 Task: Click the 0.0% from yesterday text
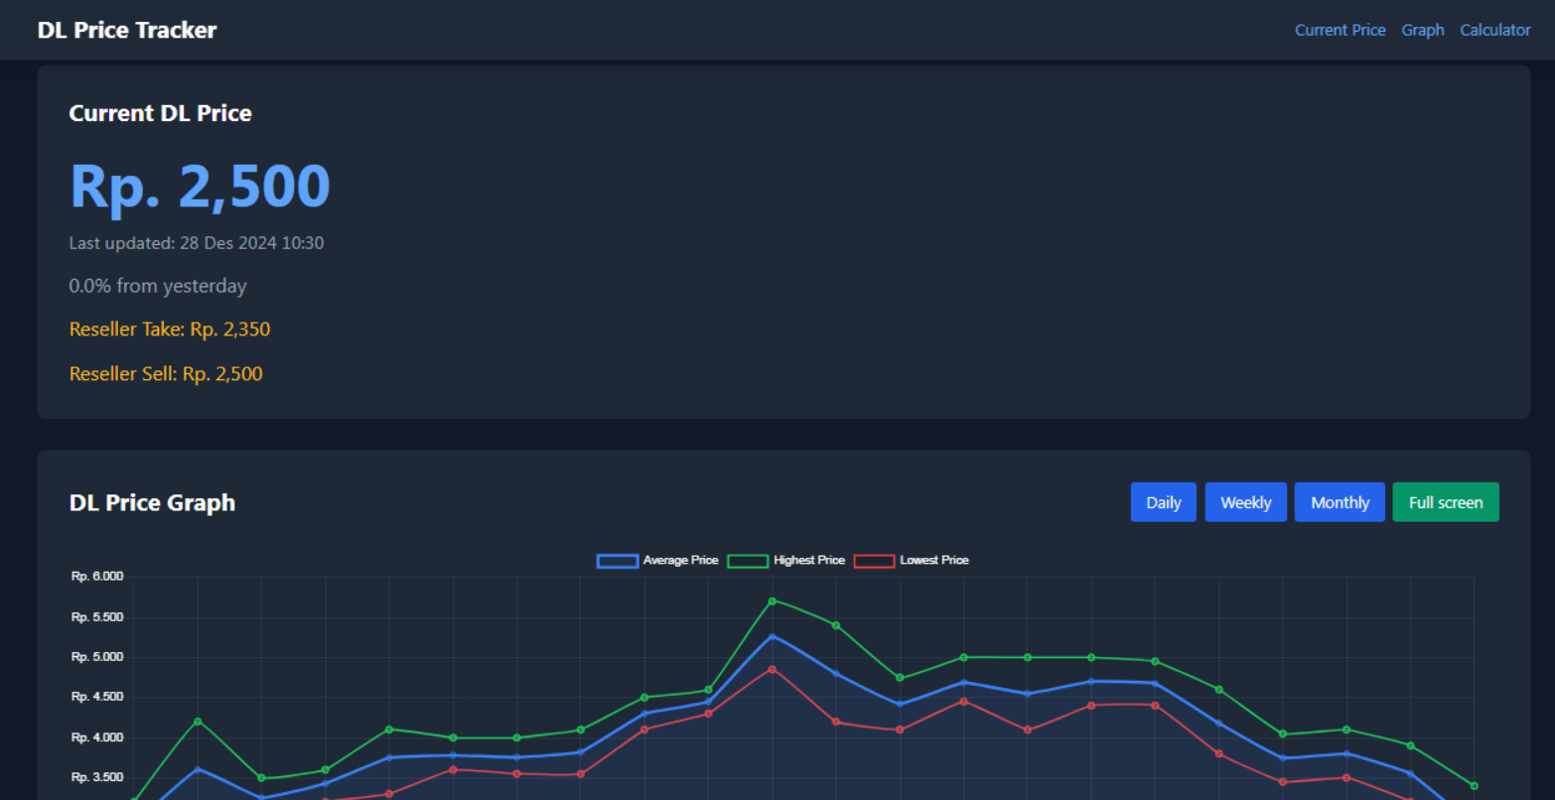click(158, 286)
